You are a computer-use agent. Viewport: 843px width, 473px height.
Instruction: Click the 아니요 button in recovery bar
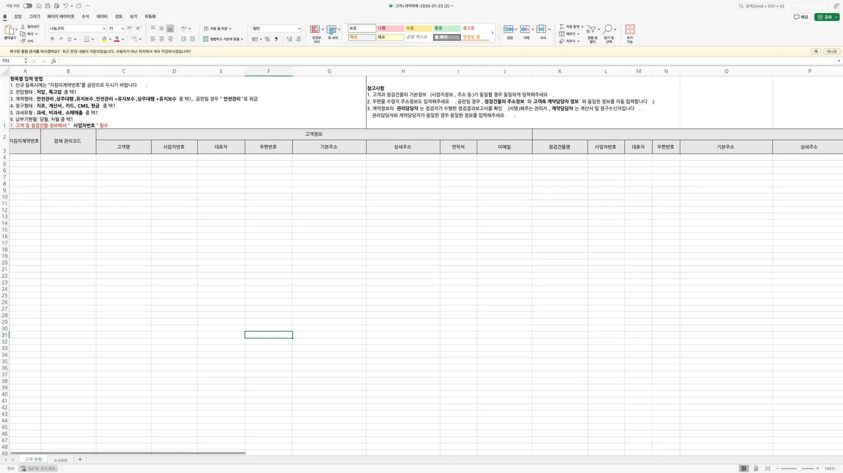[831, 51]
